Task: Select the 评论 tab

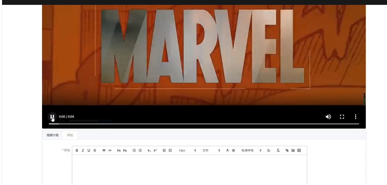Action: pos(70,135)
